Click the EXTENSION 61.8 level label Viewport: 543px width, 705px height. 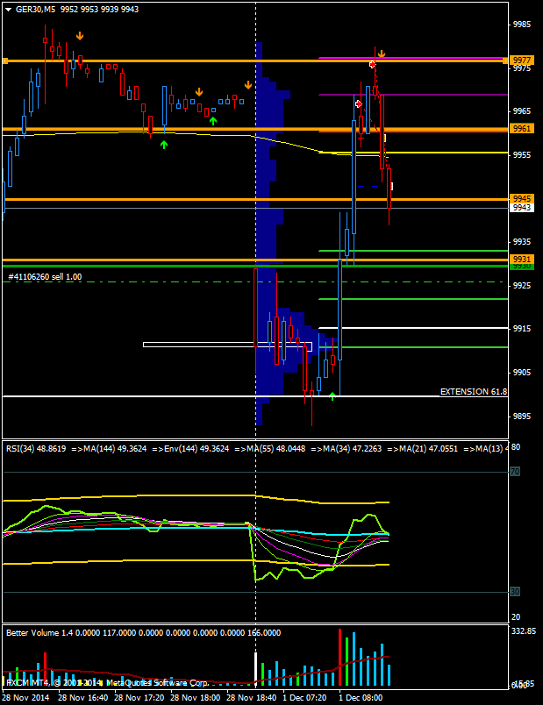pyautogui.click(x=473, y=391)
